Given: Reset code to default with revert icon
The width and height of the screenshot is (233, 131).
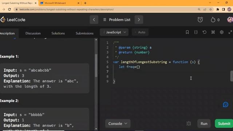Looking at the screenshot, I should [x=205, y=32].
